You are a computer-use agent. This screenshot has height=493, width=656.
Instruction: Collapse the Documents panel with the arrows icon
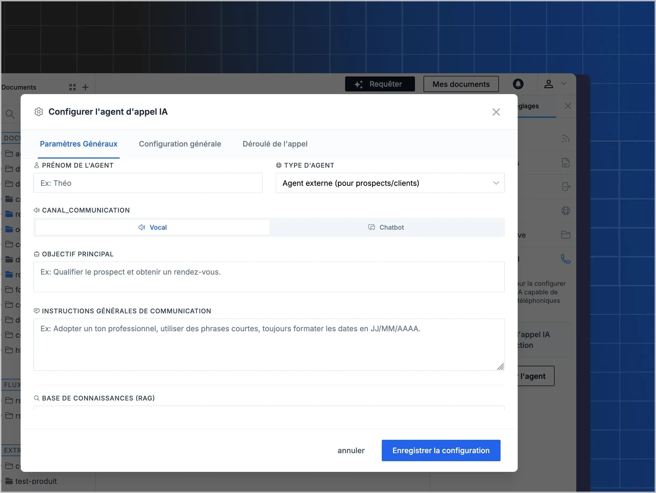pyautogui.click(x=72, y=87)
